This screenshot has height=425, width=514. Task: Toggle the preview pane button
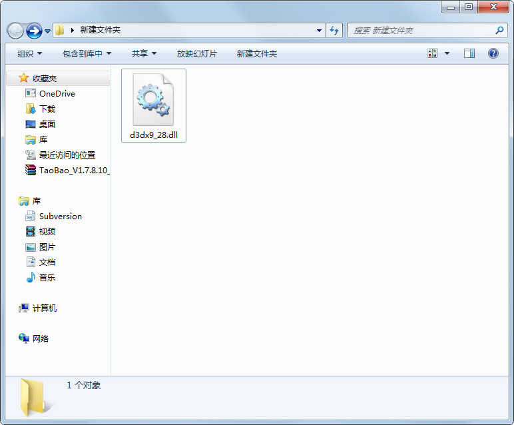pyautogui.click(x=469, y=53)
